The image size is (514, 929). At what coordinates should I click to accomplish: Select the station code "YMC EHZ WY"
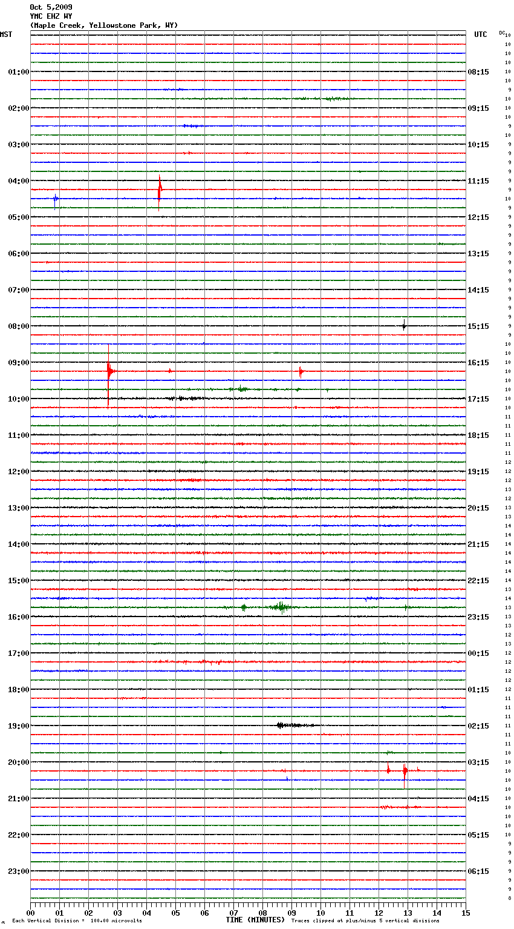pos(51,16)
